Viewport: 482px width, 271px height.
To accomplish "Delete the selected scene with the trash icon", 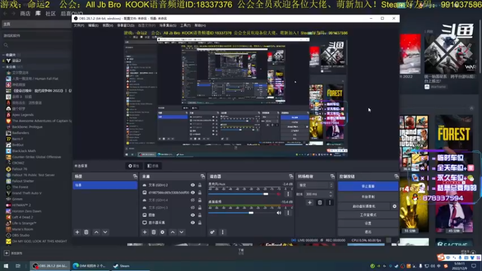I will click(86, 232).
